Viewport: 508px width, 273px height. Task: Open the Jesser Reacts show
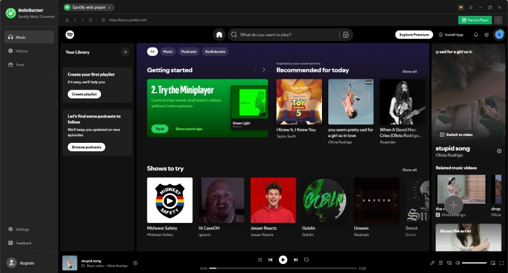point(273,200)
